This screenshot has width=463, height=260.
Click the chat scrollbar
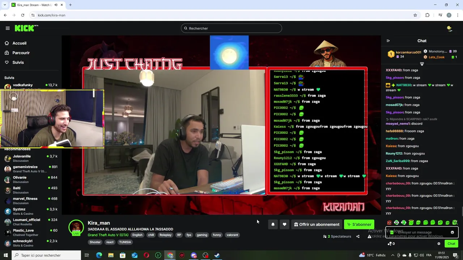(462, 211)
